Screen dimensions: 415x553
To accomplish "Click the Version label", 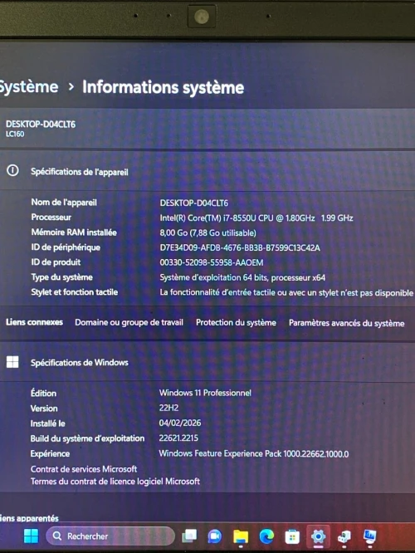I will click(44, 409).
